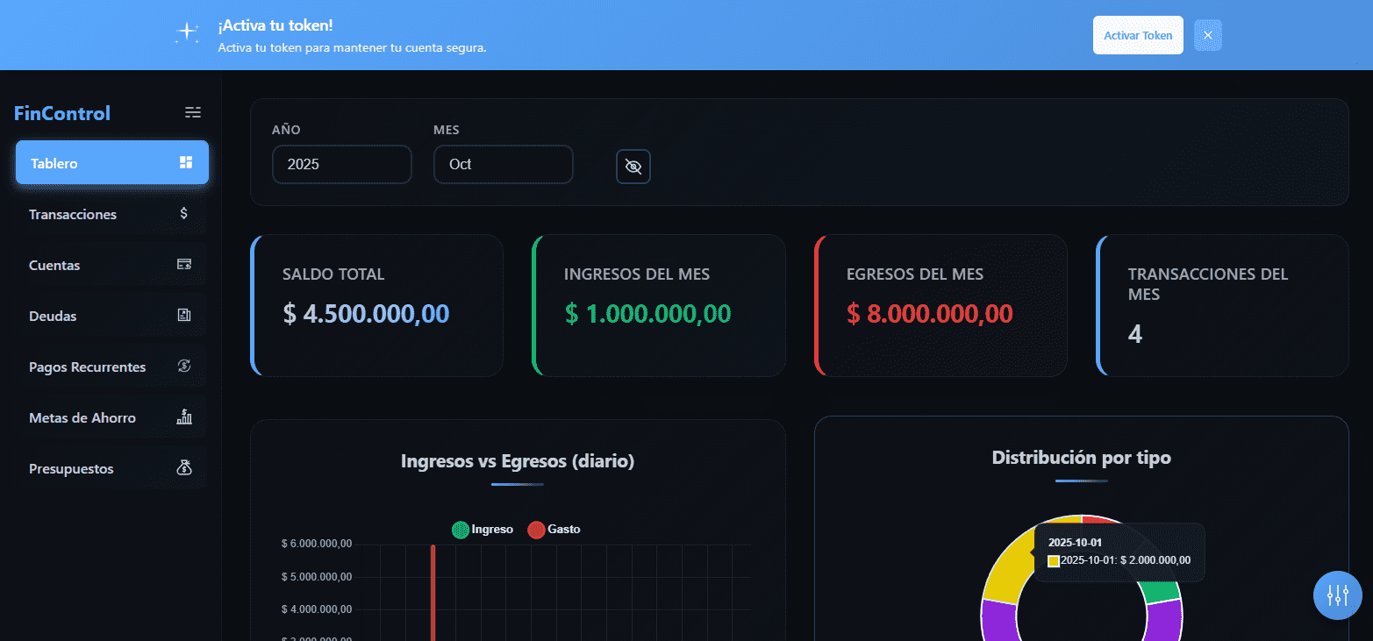Click the Pagos Recurrentes refresh icon
The height and width of the screenshot is (641, 1373).
pos(184,366)
